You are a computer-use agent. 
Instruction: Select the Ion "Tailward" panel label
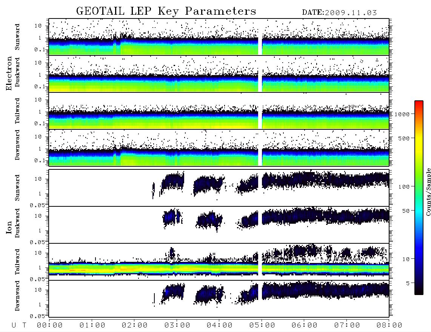pyautogui.click(x=17, y=262)
